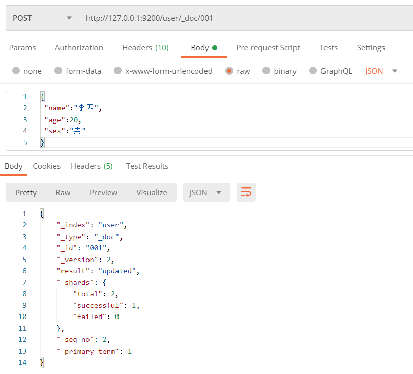Click the request body editor line with "name"
The image size is (413, 374).
point(73,108)
